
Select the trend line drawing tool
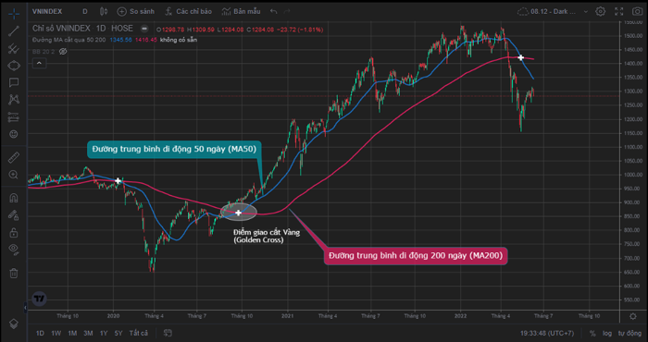pos(14,31)
